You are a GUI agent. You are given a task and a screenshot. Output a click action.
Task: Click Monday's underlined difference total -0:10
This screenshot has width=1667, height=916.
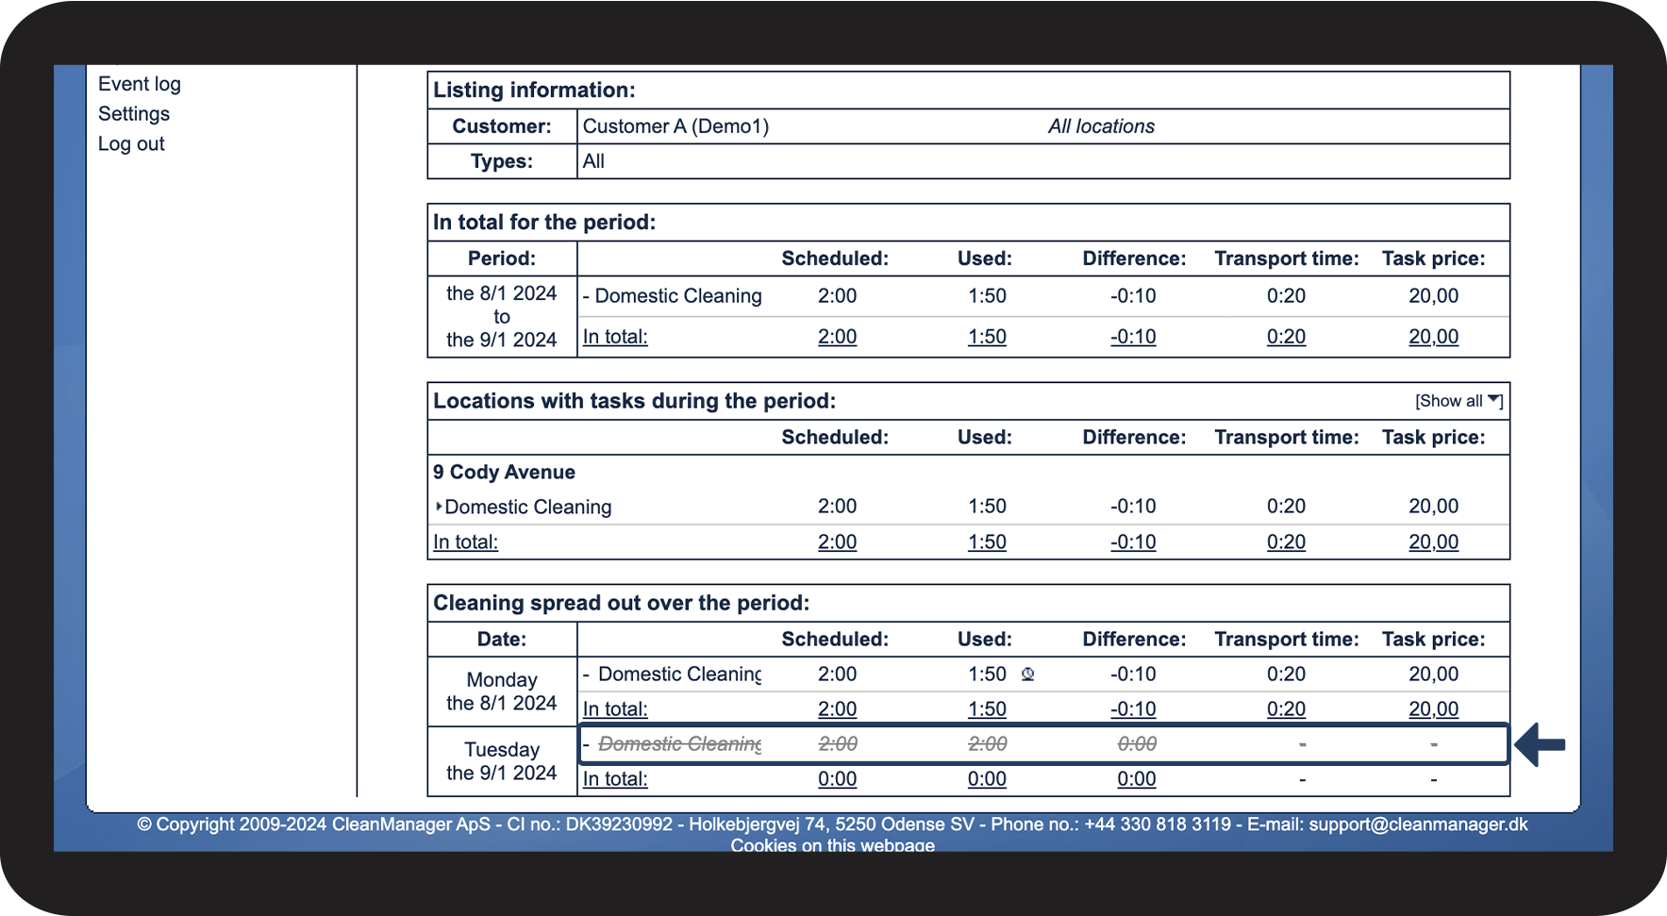tap(1133, 709)
